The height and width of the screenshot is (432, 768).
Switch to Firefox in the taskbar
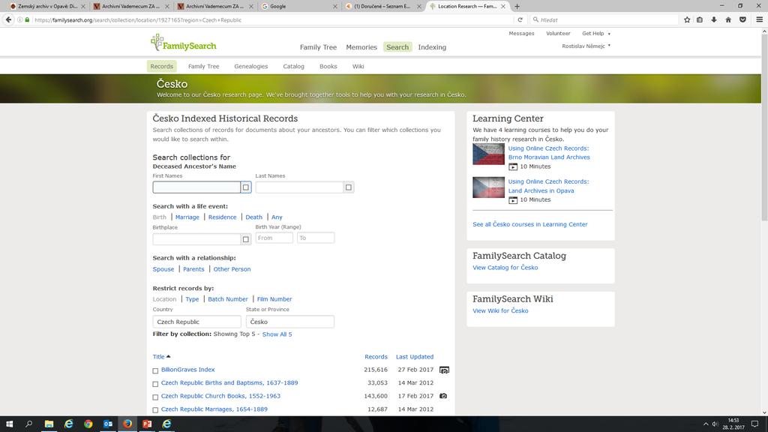(x=127, y=424)
